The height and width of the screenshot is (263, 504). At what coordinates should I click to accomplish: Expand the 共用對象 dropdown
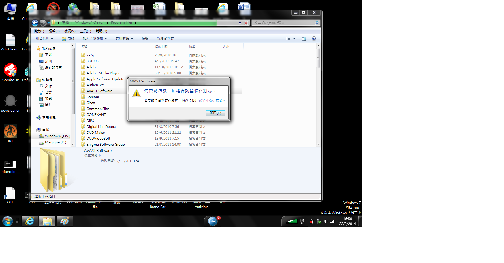[124, 39]
